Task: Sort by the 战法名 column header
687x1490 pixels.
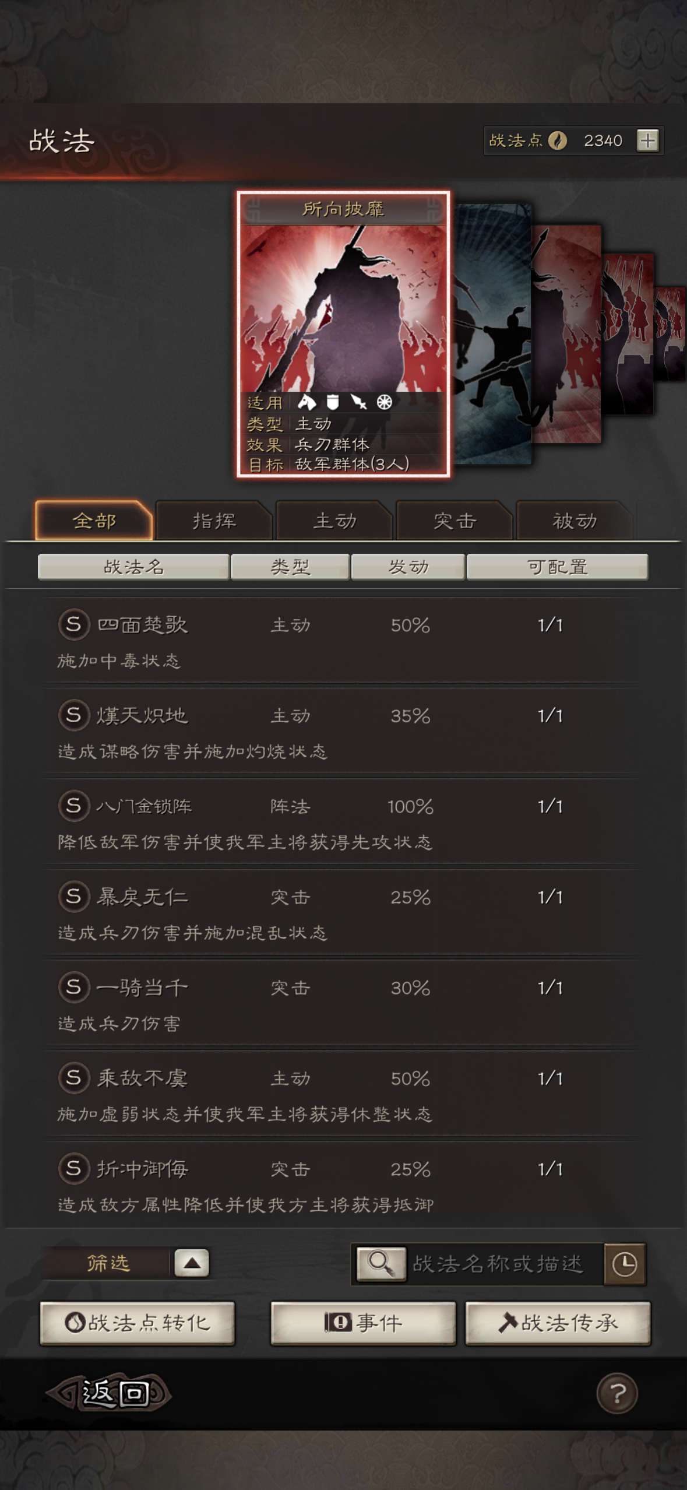Action: pos(133,567)
